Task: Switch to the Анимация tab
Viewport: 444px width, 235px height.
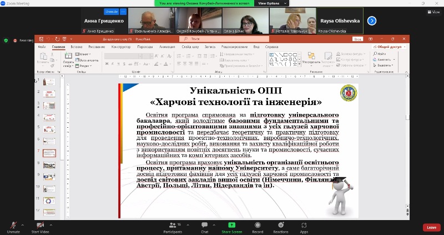Action: [x=167, y=47]
